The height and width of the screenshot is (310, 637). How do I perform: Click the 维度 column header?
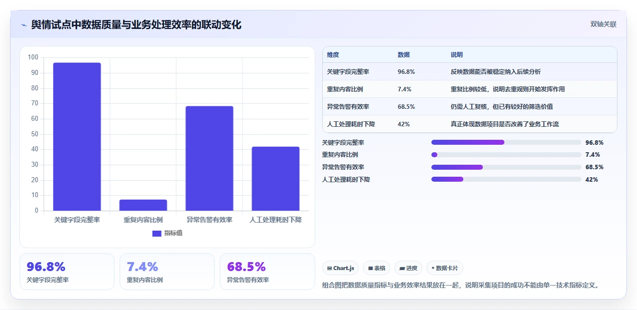(333, 55)
